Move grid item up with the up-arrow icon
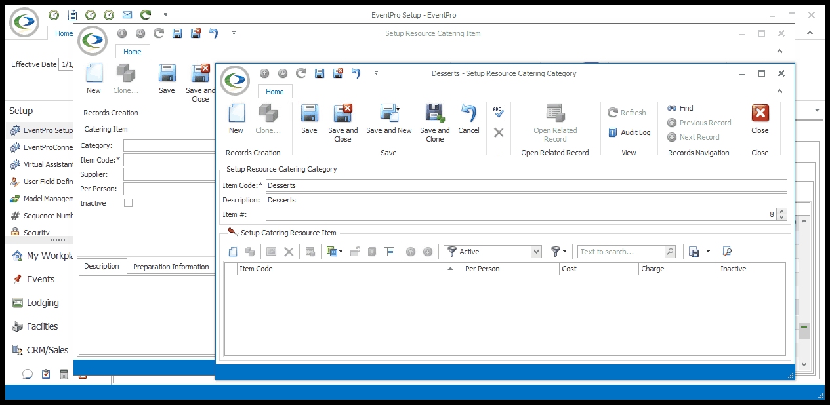Viewport: 830px width, 405px height. click(x=411, y=252)
